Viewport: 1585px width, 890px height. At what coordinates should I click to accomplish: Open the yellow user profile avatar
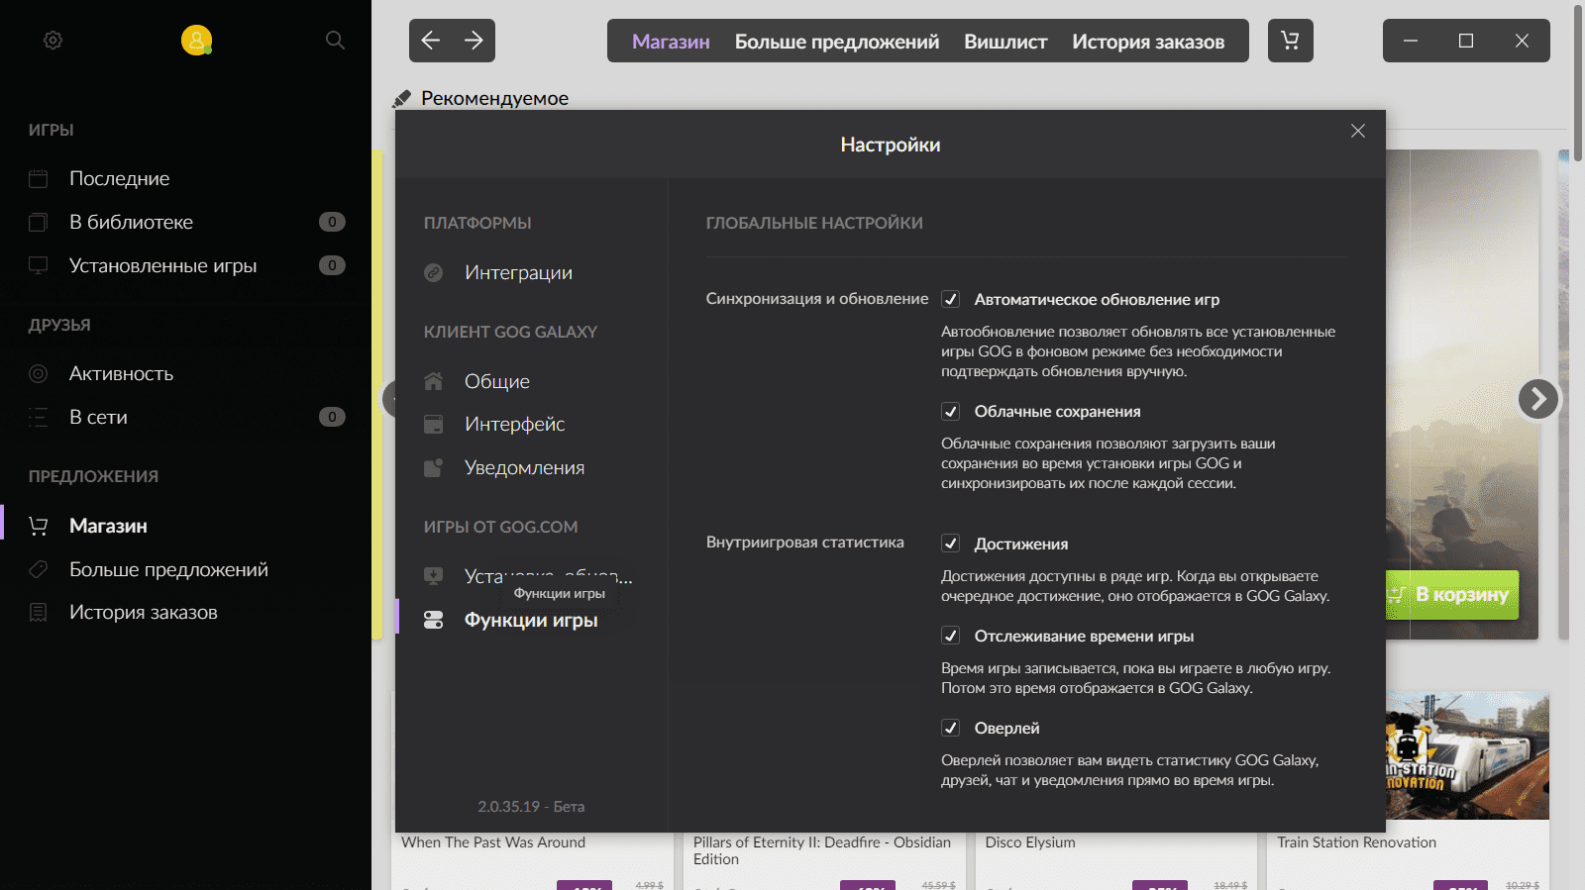196,40
